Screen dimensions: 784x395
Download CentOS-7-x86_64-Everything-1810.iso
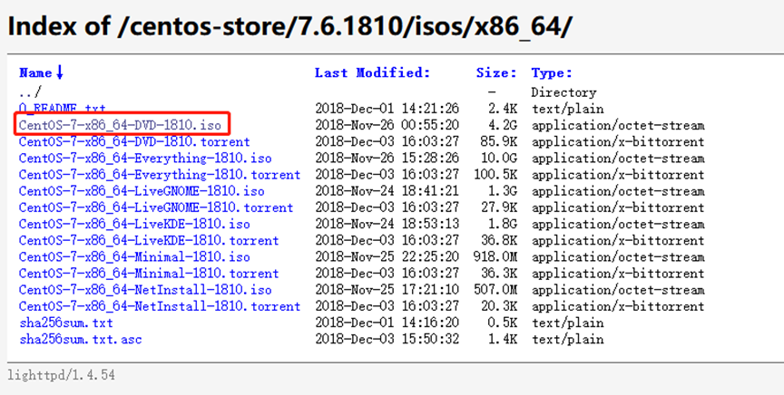tap(145, 159)
